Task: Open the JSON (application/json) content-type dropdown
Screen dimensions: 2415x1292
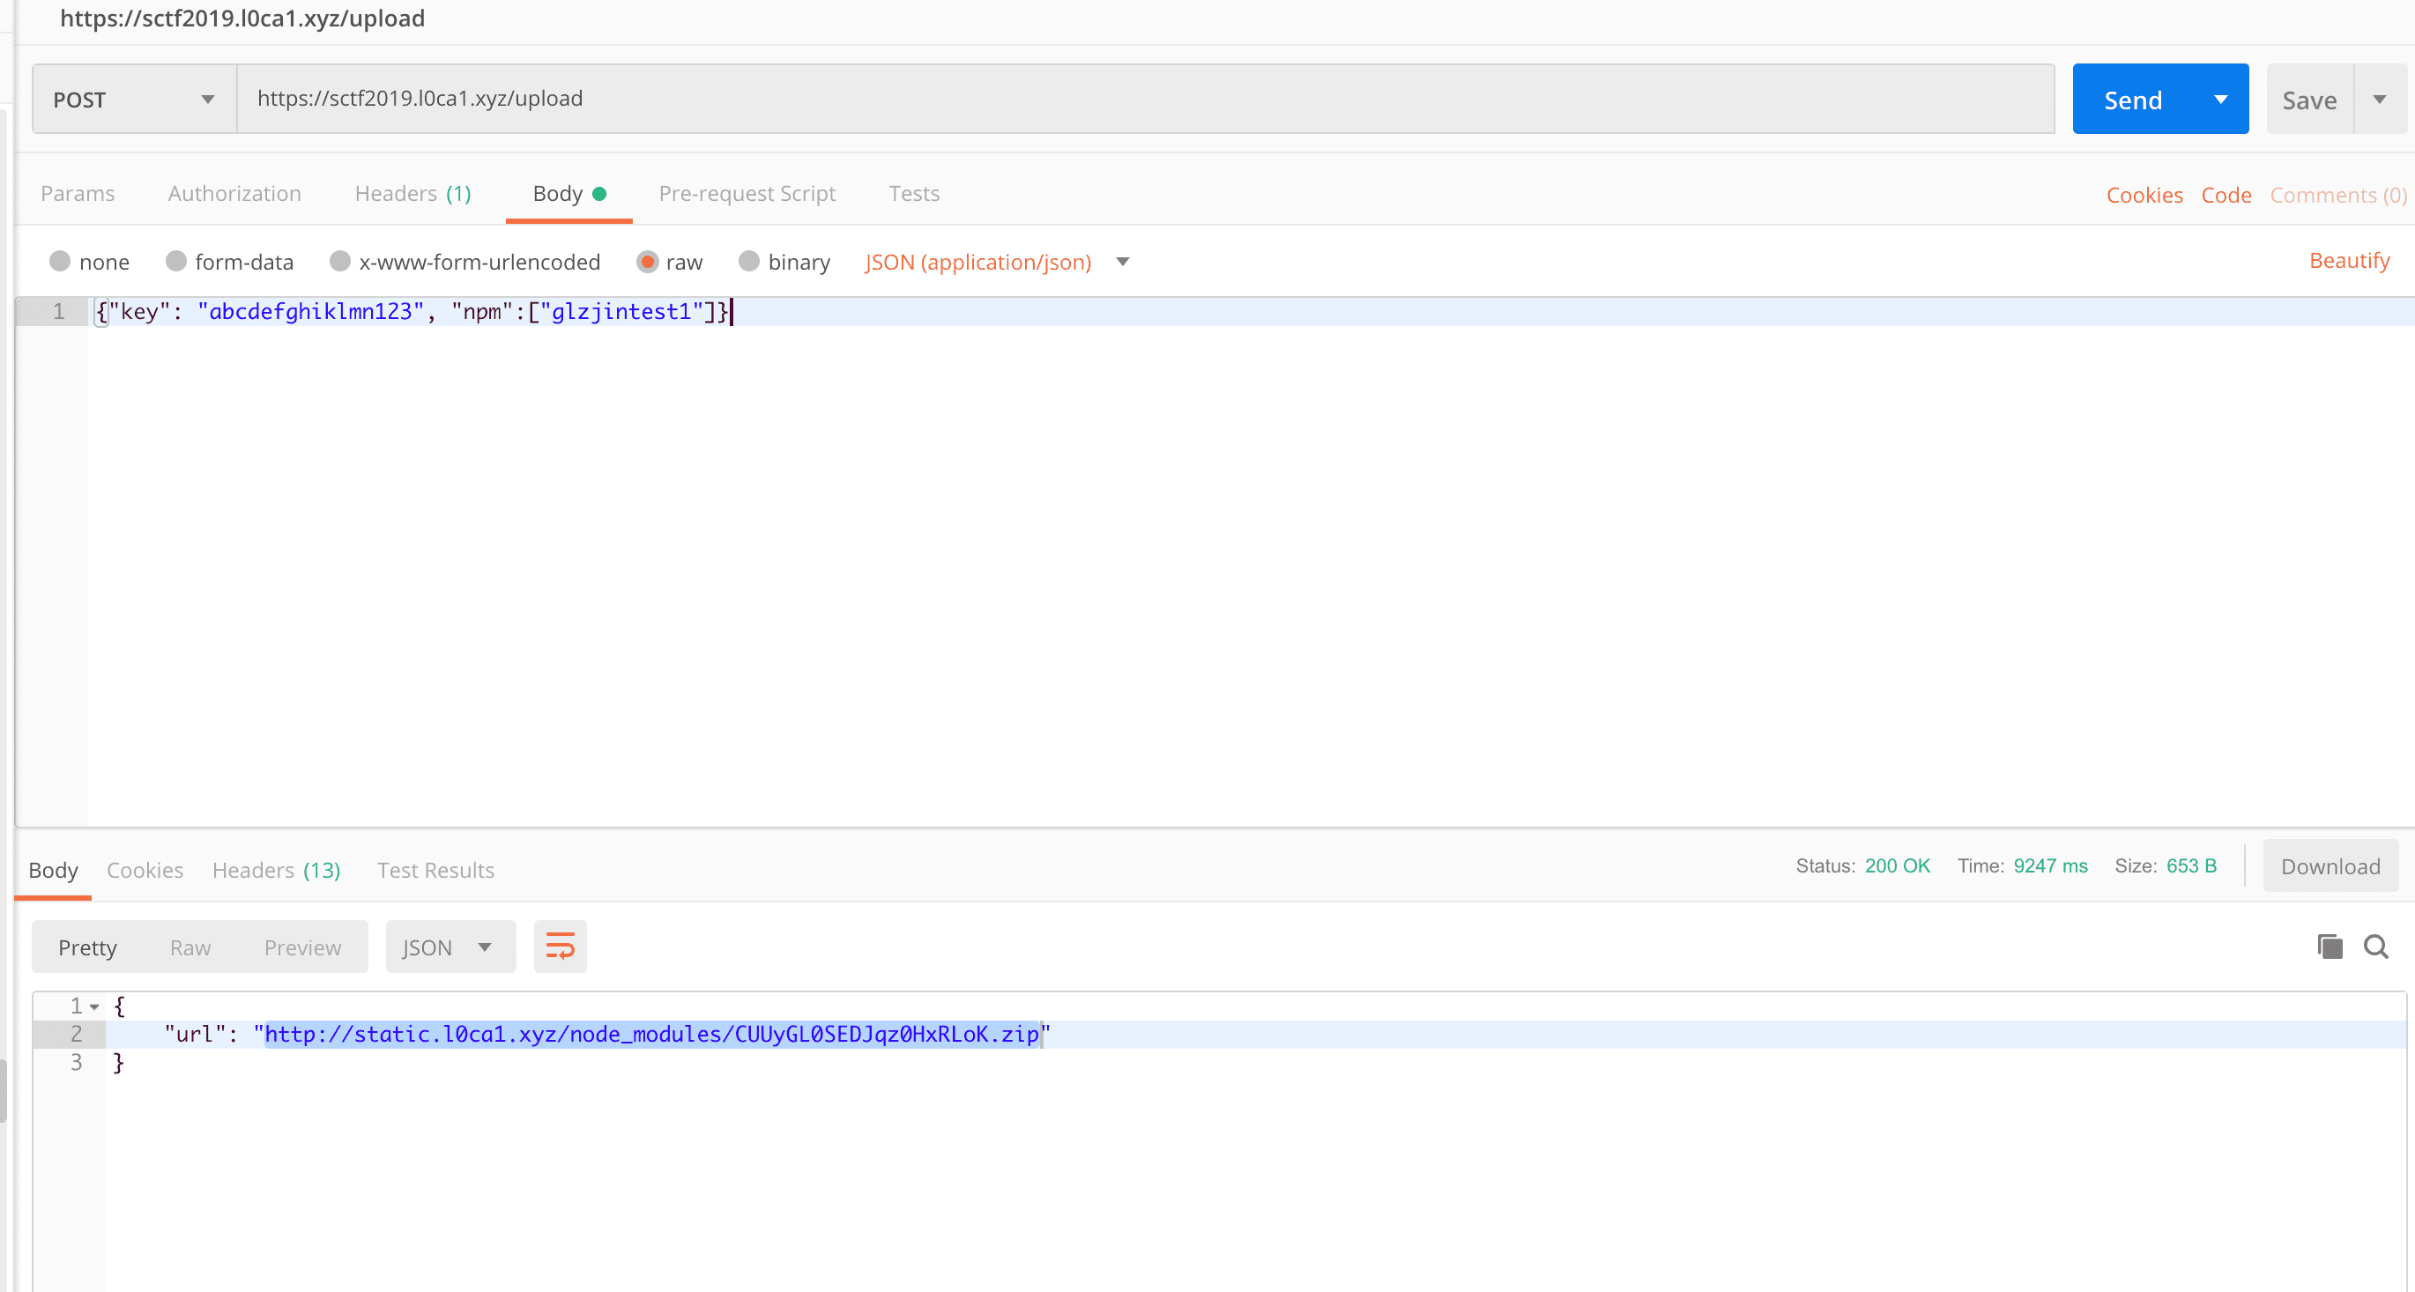Action: 1122,263
